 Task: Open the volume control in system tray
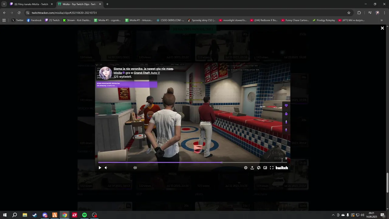click(x=362, y=215)
